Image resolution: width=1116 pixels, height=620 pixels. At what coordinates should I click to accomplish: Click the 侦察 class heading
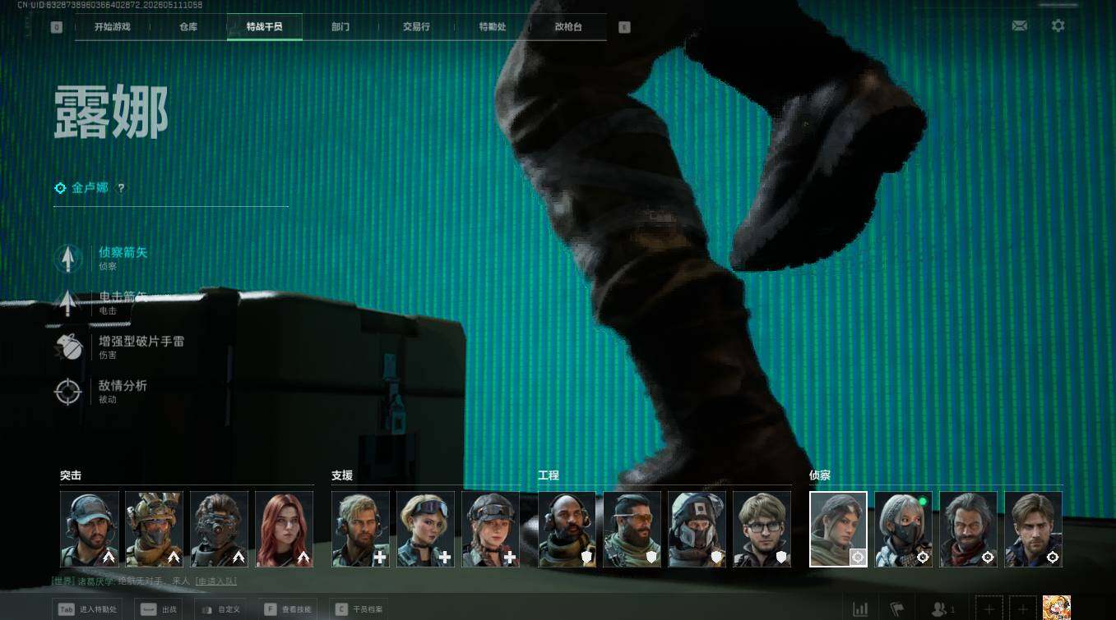point(820,475)
